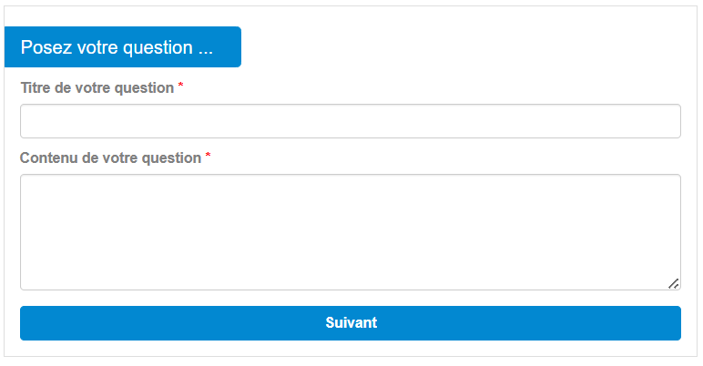Click the 'Titre de votre question' label
Screen dimensions: 703x366
[97, 88]
